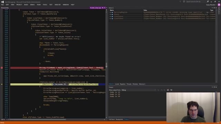Open the BUILD menu
The height and width of the screenshot is (124, 221).
tap(26, 4)
